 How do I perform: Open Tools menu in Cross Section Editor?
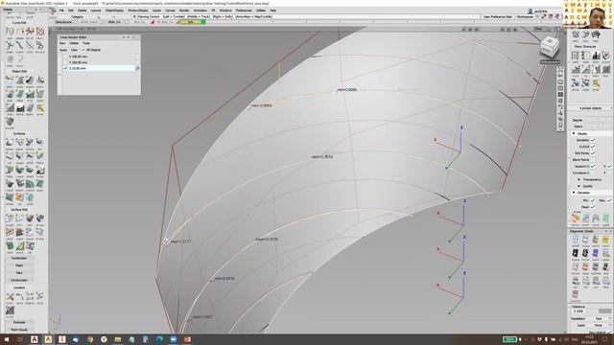86,43
